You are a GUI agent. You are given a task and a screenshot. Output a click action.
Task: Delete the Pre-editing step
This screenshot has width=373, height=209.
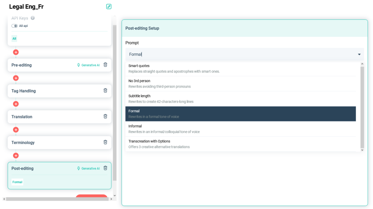click(x=105, y=65)
